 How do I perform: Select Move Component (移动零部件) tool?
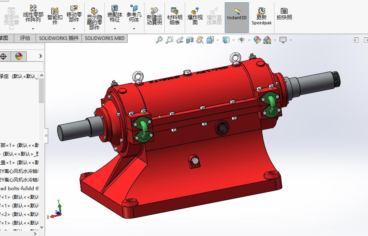74,14
